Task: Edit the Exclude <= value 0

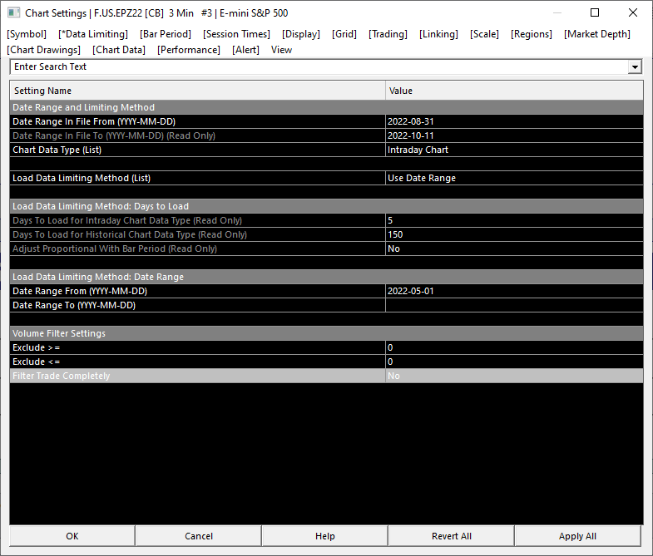Action: (x=514, y=362)
